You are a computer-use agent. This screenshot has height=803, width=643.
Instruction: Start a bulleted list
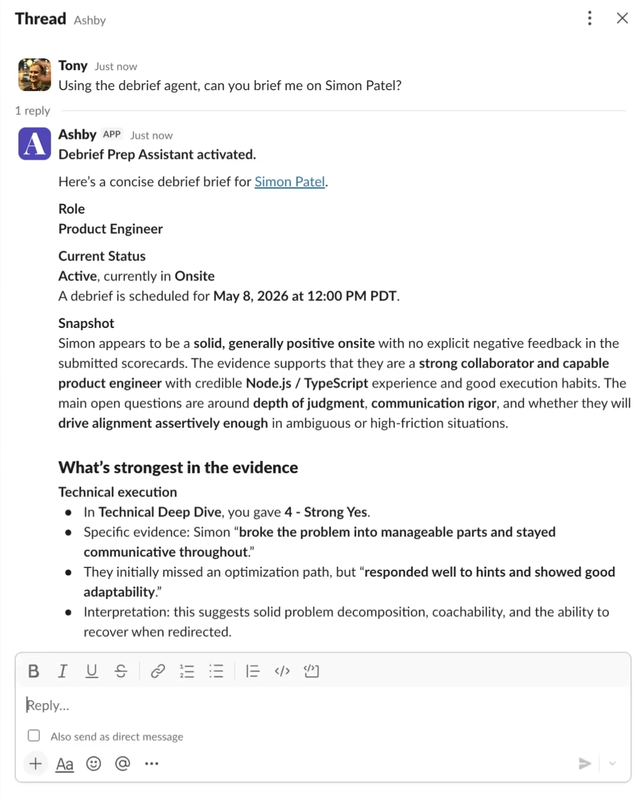(x=216, y=671)
